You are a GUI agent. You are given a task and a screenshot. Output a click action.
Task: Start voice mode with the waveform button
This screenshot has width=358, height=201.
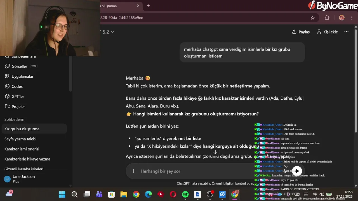pyautogui.click(x=297, y=171)
